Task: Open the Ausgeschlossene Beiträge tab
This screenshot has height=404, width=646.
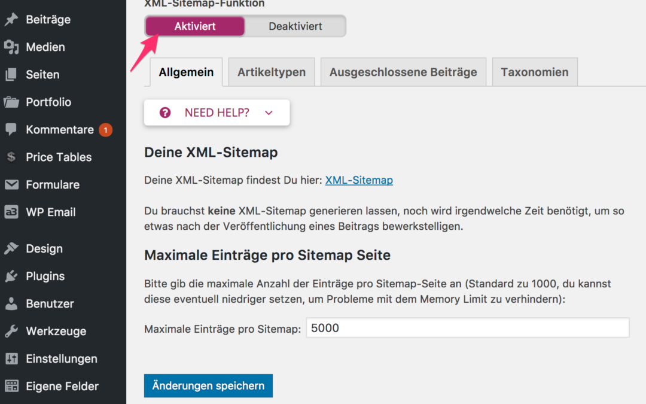Action: tap(403, 72)
